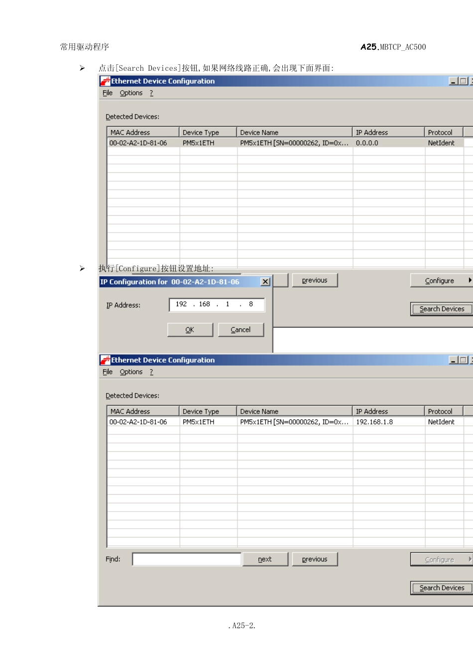Open the File menu in the upper window
The width and height of the screenshot is (473, 669).
click(x=108, y=93)
